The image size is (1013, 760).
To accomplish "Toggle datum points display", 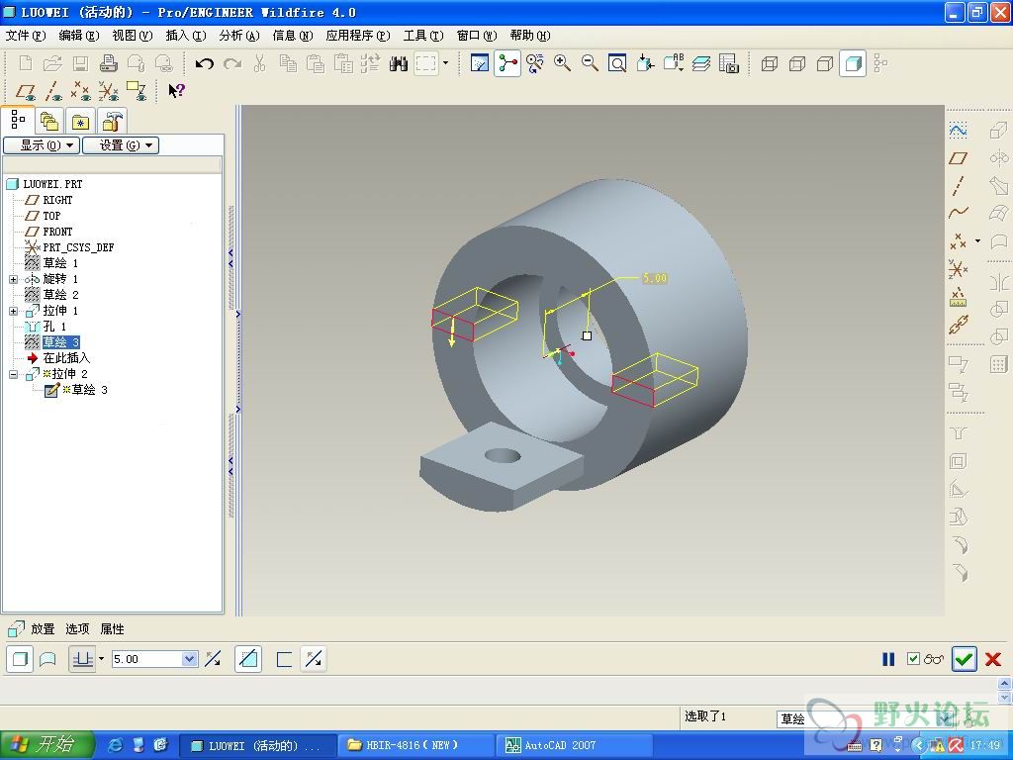I will (x=81, y=91).
